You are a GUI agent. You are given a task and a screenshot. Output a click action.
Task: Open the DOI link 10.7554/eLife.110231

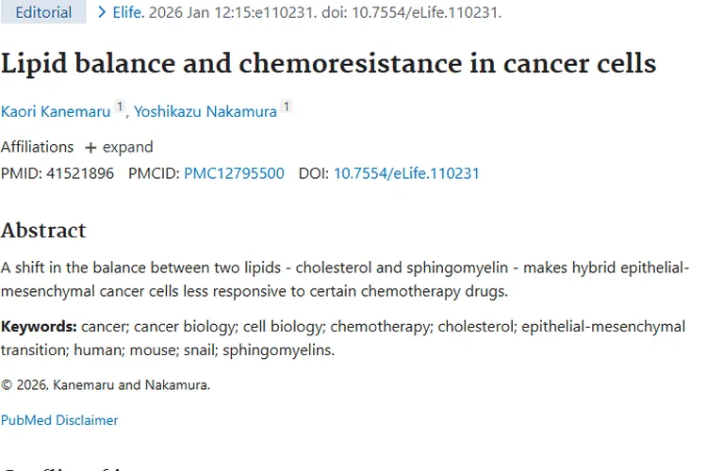pyautogui.click(x=406, y=173)
